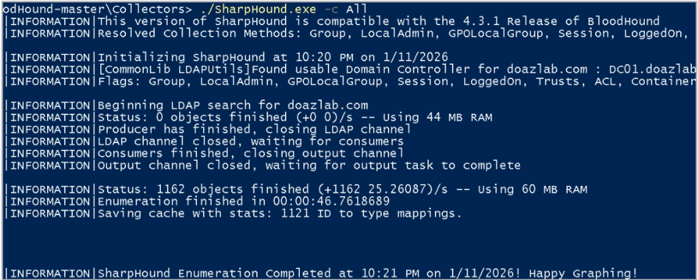Click the "Producer has finished, closing LDAP channel" line

[x=254, y=129]
